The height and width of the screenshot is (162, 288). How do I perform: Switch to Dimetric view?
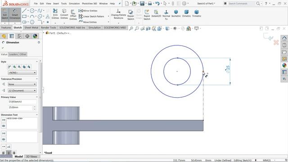point(186,13)
